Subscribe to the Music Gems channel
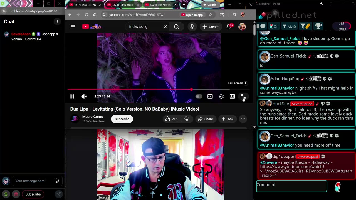 click(x=122, y=119)
